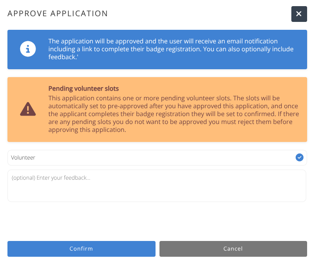Screen dimensions: 315x262
Task: Cancel approving the application
Action: [x=233, y=248]
